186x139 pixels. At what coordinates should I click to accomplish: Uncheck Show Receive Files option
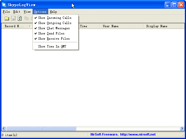coord(56,39)
